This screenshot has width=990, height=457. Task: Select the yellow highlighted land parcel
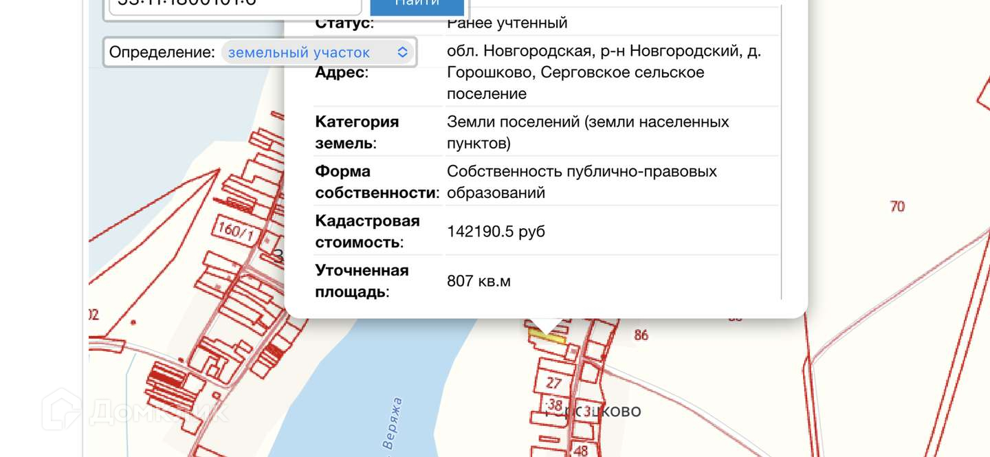547,336
